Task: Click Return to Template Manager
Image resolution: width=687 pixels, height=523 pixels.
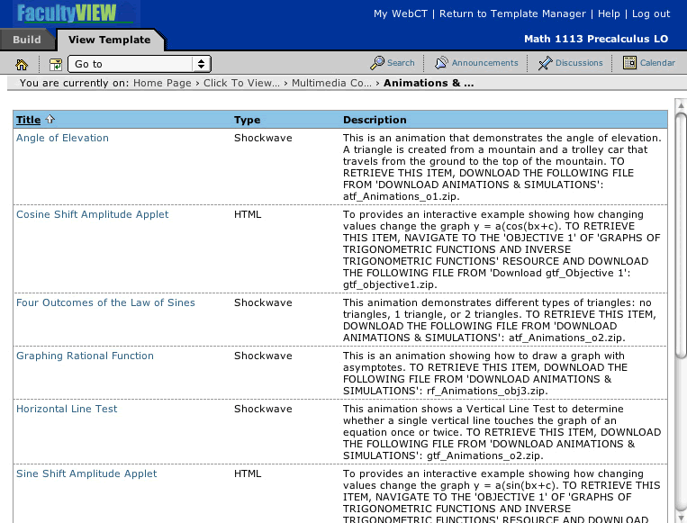Action: [x=512, y=14]
